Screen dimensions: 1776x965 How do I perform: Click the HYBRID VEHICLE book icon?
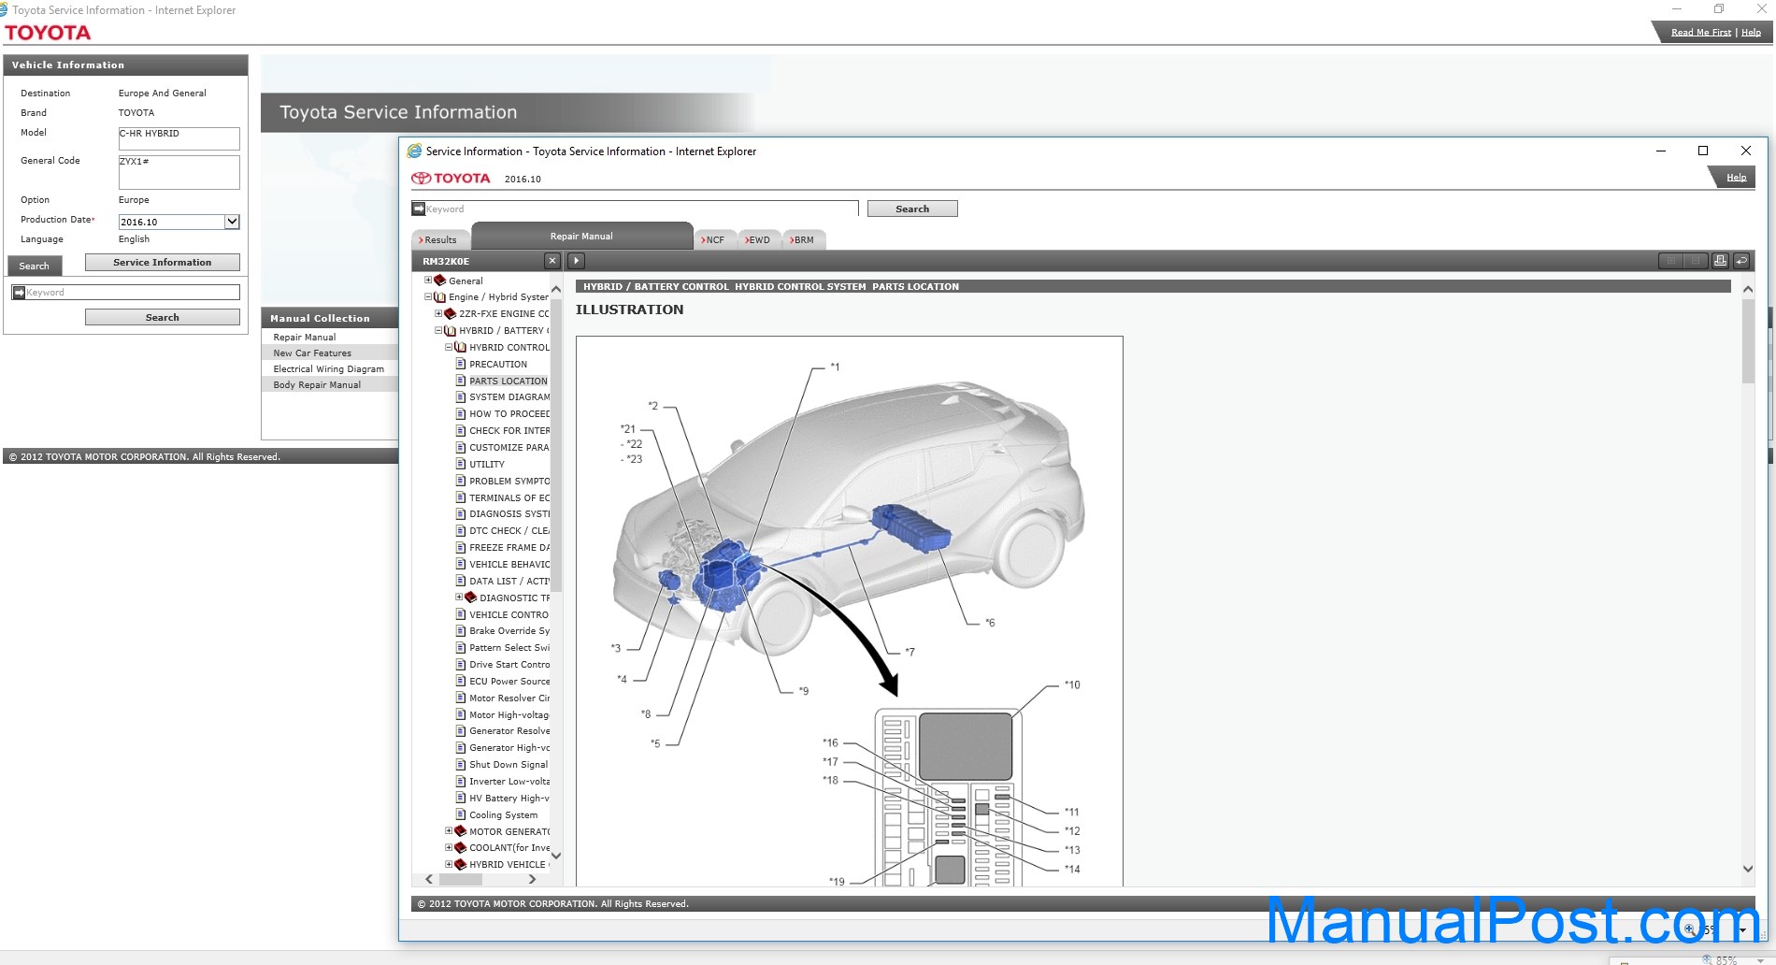coord(461,865)
